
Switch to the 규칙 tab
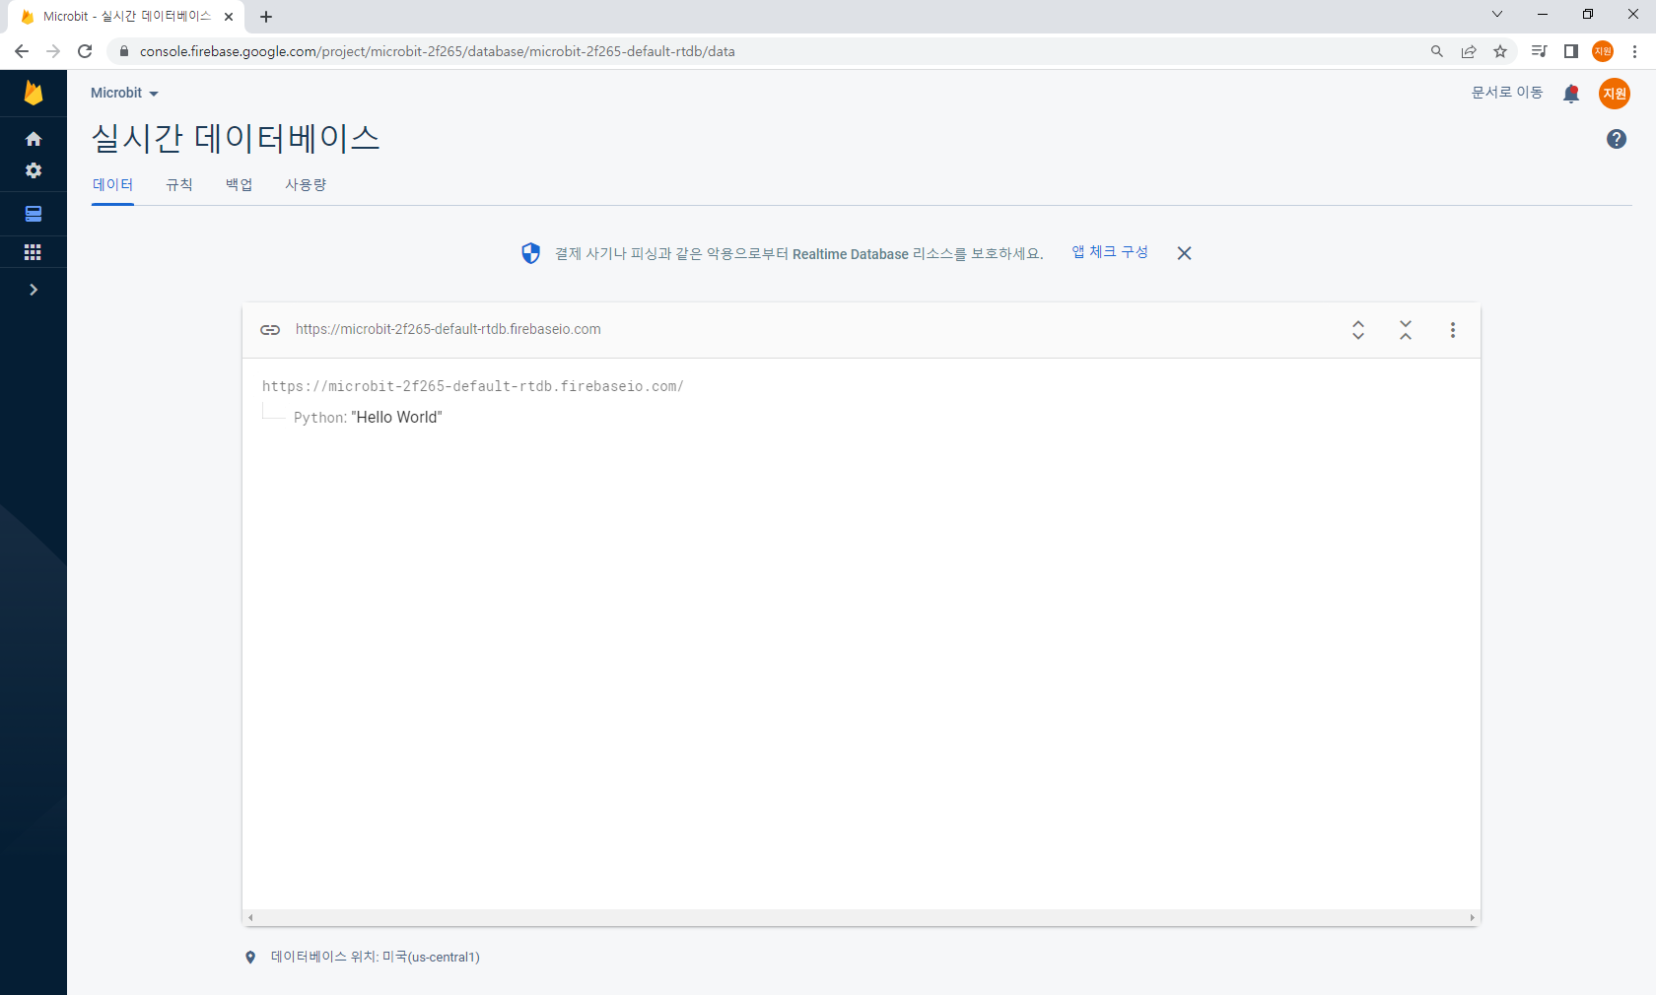click(x=179, y=184)
